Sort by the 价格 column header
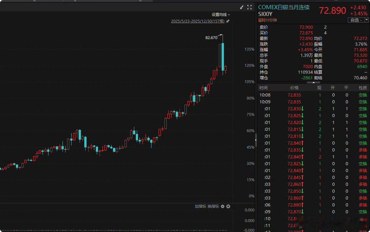 [294, 88]
